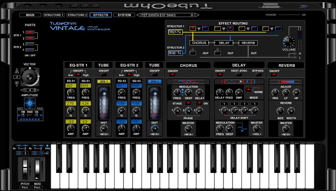This screenshot has width=336, height=191.
Task: Switch to the MAIN tab
Action: pyautogui.click(x=30, y=15)
